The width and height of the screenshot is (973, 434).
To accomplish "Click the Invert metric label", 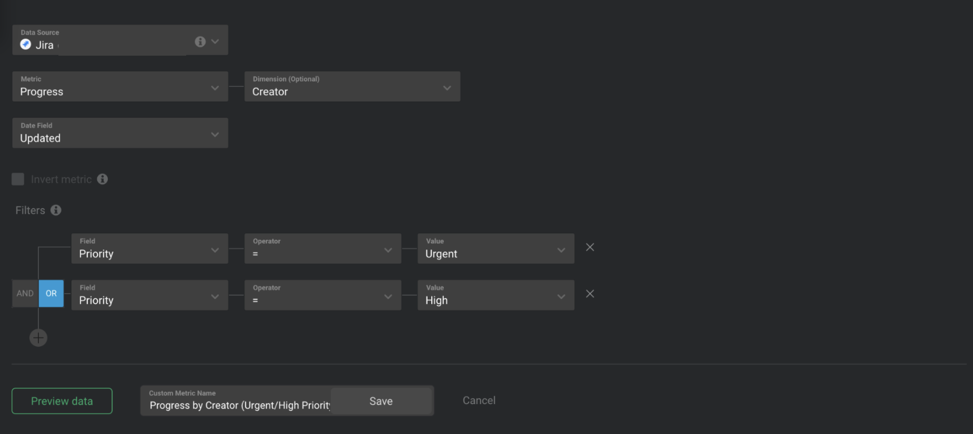I will point(62,179).
